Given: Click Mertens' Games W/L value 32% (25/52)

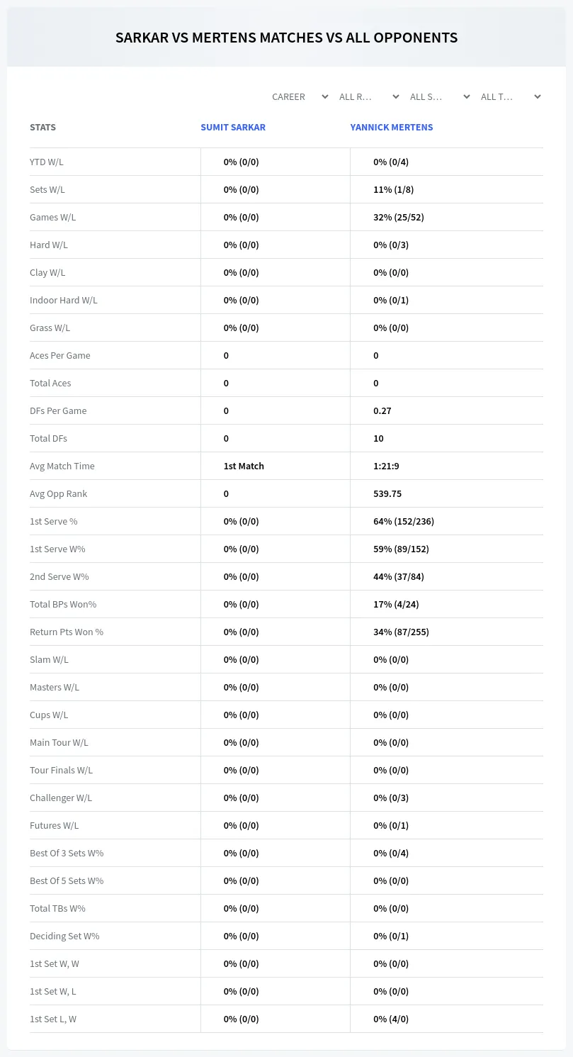Looking at the screenshot, I should click(x=399, y=217).
